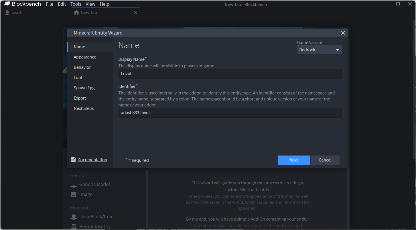Open the Documentation link
Viewport: 416px width, 230px height.
(x=92, y=160)
